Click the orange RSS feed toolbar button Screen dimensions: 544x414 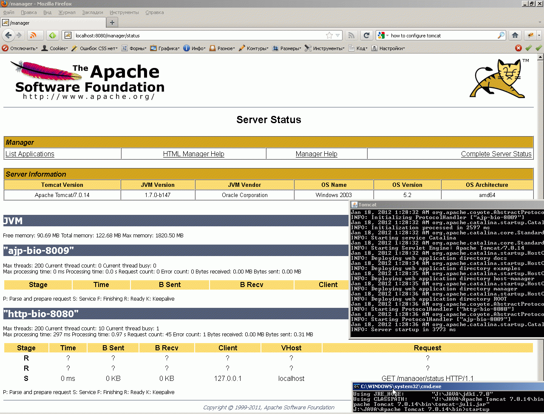pos(35,35)
